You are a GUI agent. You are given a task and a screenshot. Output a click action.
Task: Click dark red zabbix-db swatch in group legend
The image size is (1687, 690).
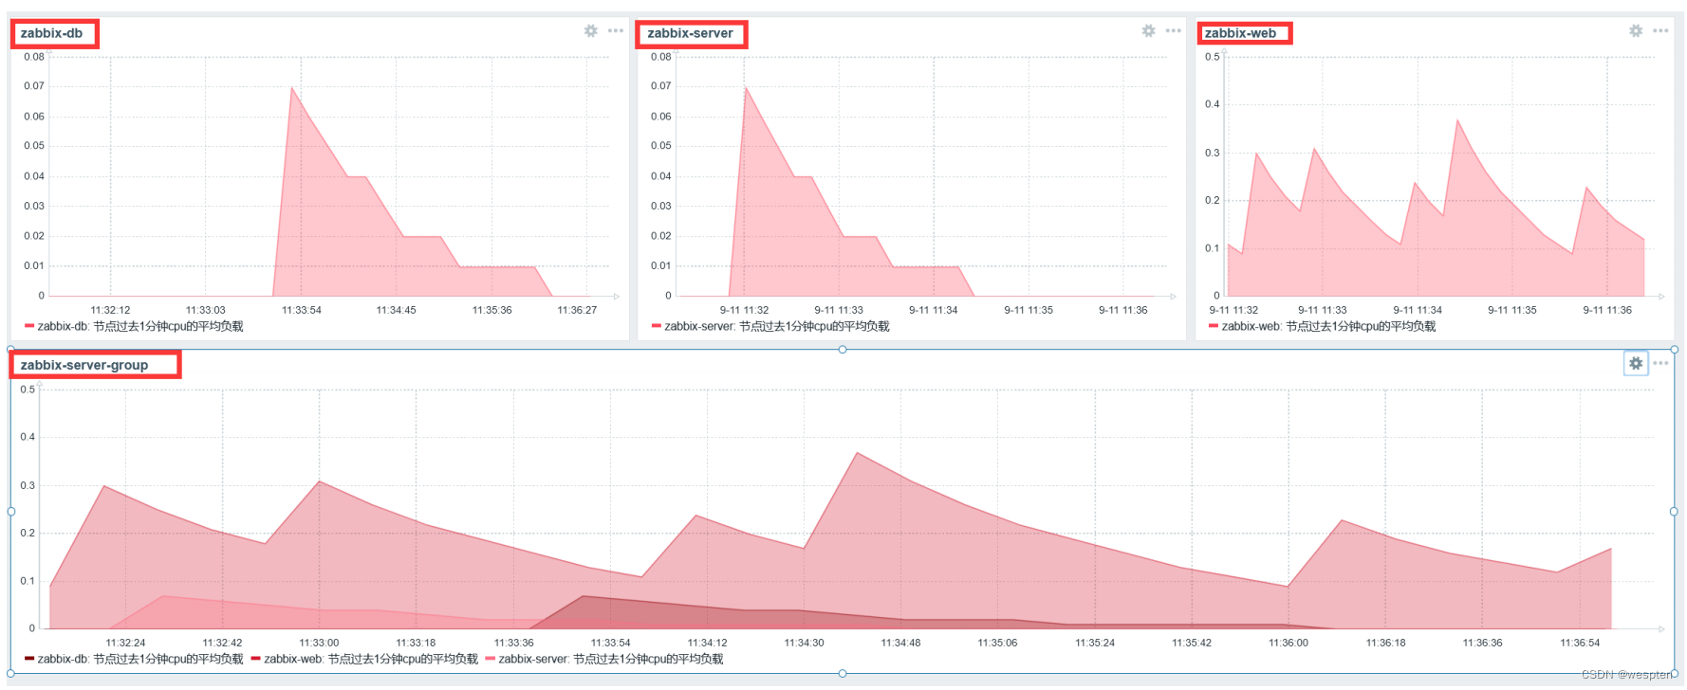click(x=29, y=659)
